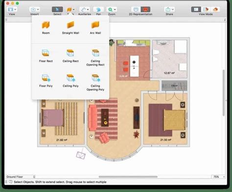
Task: Switch to the outline 2D Representation
Action: (136, 9)
